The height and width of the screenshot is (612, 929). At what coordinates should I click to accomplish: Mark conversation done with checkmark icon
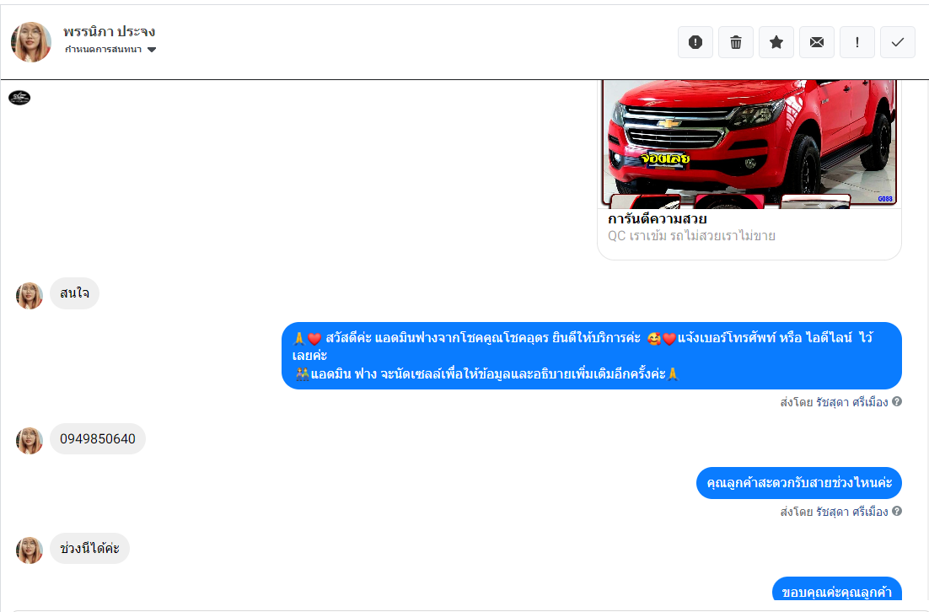(898, 42)
